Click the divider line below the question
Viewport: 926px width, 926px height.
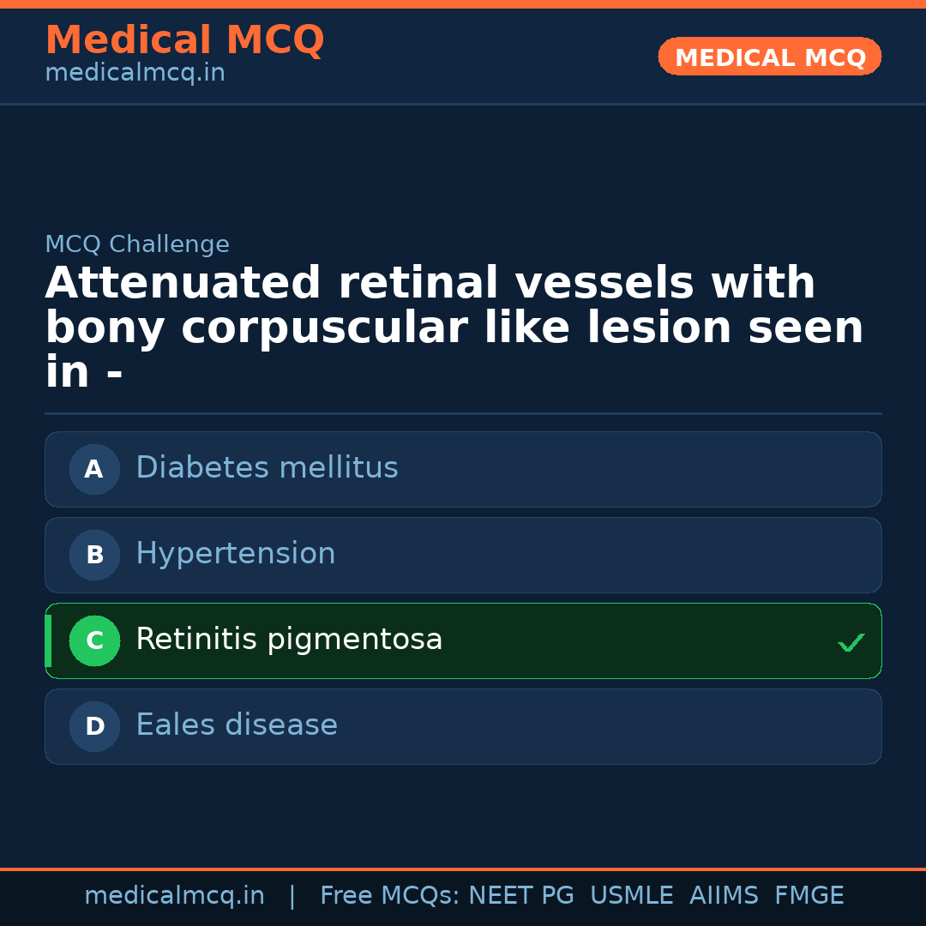pos(463,414)
